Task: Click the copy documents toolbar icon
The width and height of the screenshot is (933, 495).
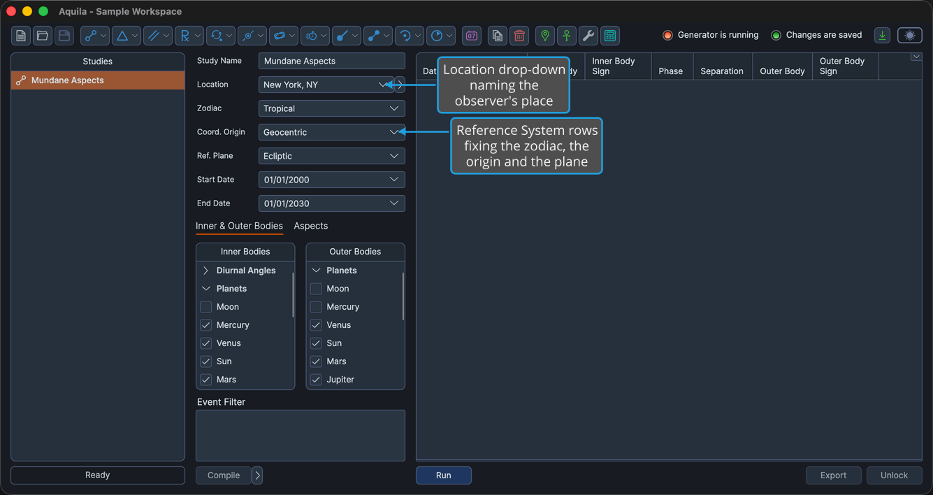Action: [498, 36]
